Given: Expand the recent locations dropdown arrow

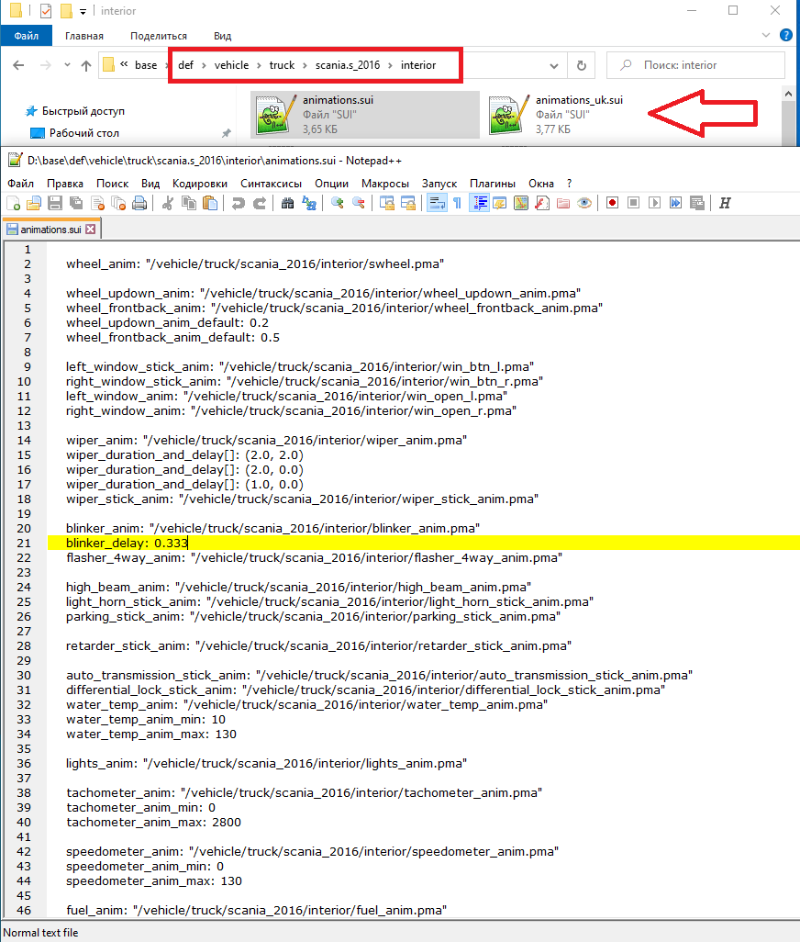Looking at the screenshot, I should point(67,65).
